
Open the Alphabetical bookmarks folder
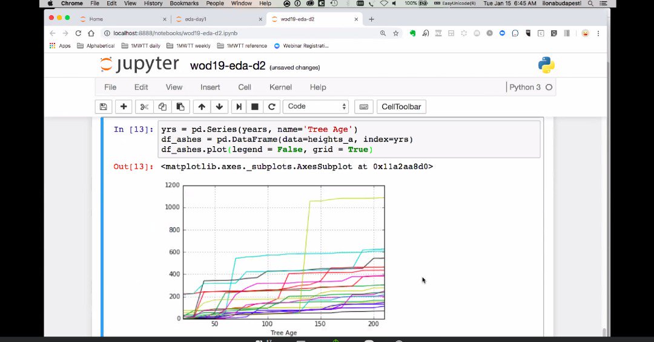coord(96,46)
